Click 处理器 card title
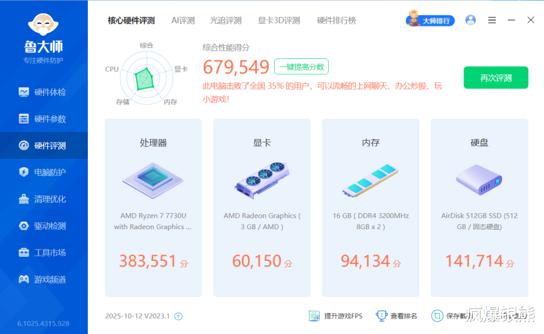Viewport: 544px width, 334px height. pyautogui.click(x=154, y=143)
